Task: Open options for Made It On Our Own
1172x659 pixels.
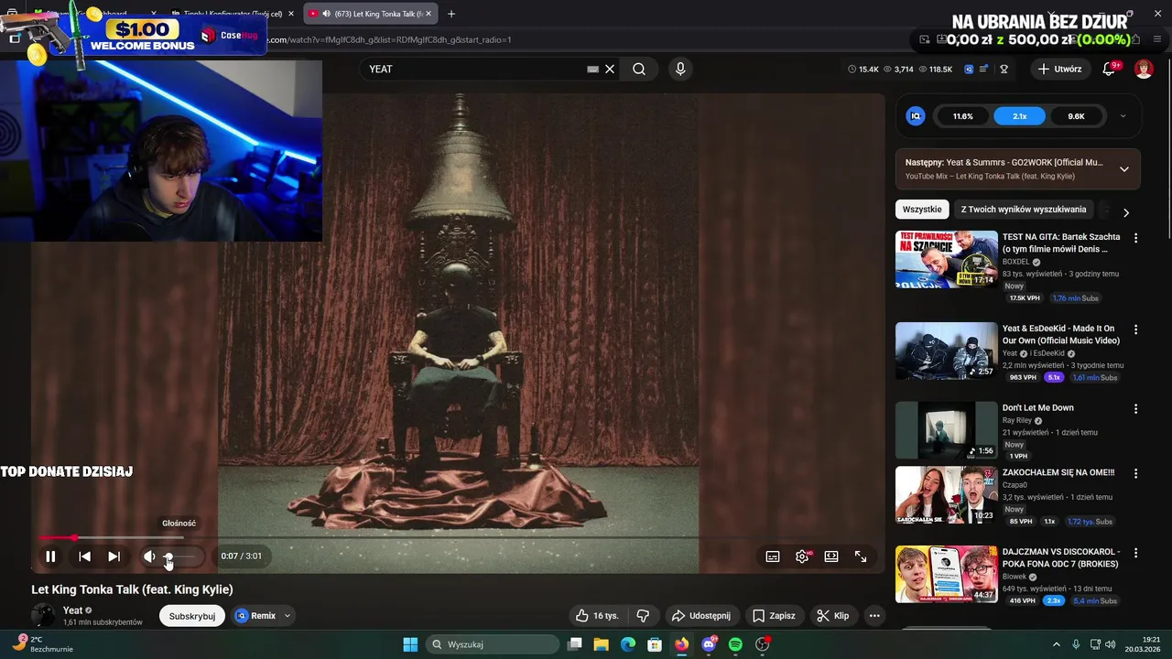Action: point(1135,329)
